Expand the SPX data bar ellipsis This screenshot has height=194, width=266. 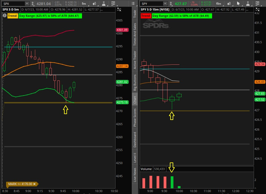pos(101,10)
